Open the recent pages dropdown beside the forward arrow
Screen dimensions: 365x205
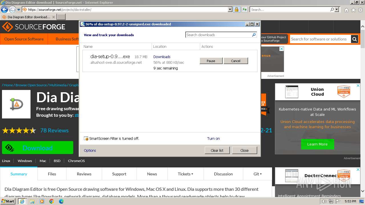[19, 10]
